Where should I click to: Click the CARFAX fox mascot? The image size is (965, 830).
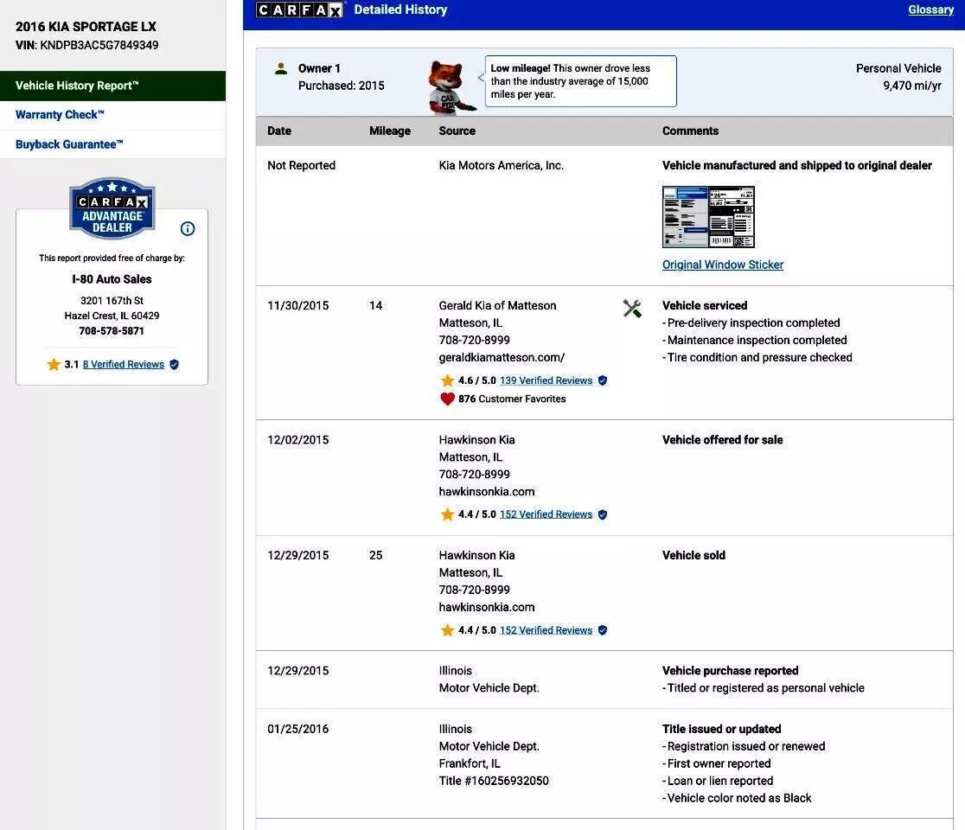pyautogui.click(x=451, y=86)
